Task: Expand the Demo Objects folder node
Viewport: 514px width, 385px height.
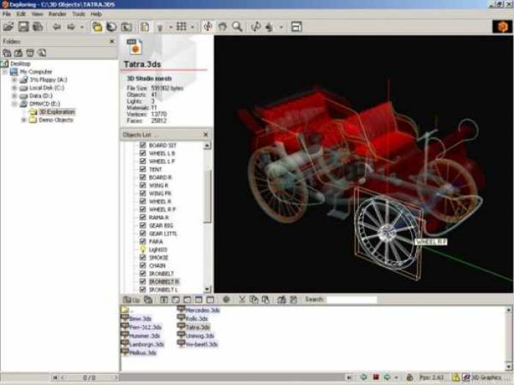Action: [x=23, y=120]
